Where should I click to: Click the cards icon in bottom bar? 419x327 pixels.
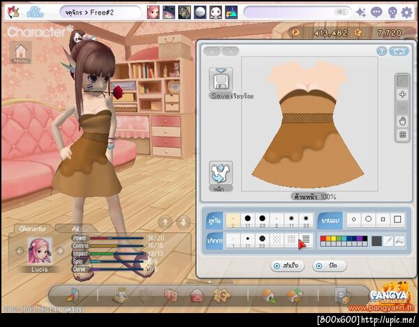[x=171, y=296]
